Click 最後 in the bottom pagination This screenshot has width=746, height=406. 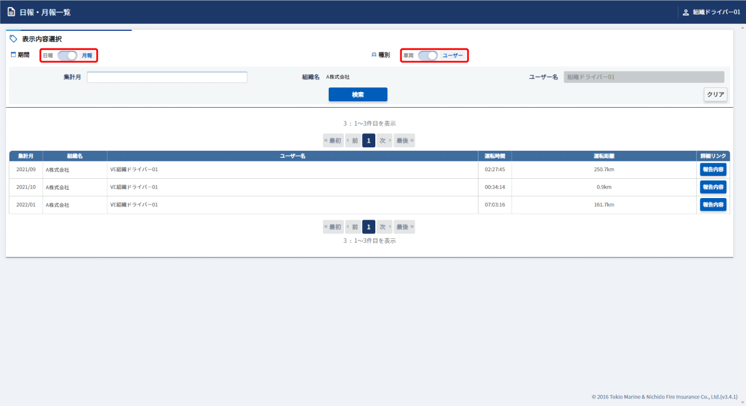pos(404,227)
